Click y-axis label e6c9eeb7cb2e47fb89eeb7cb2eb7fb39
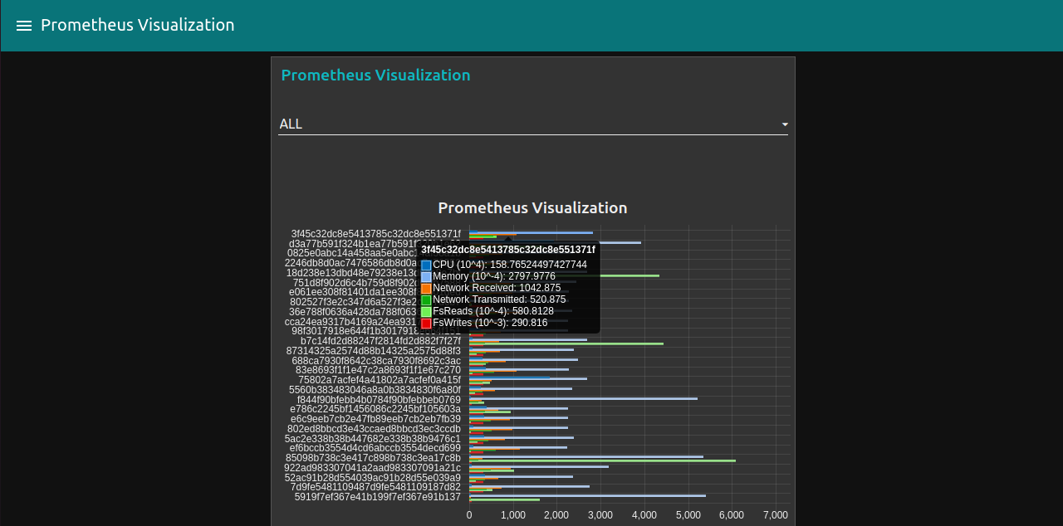Viewport: 1063px width, 526px height. point(375,419)
